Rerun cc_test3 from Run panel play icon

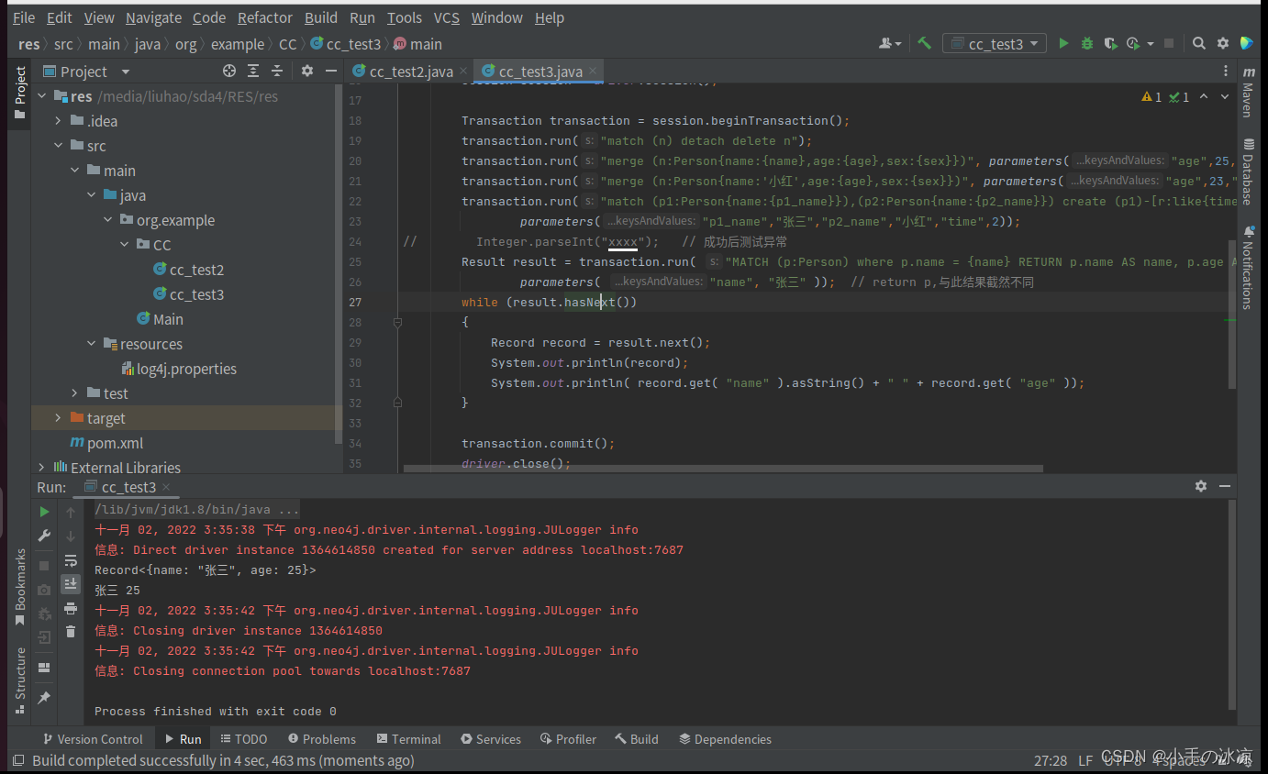[x=44, y=512]
